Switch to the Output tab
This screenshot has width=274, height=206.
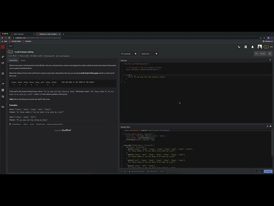point(23,60)
